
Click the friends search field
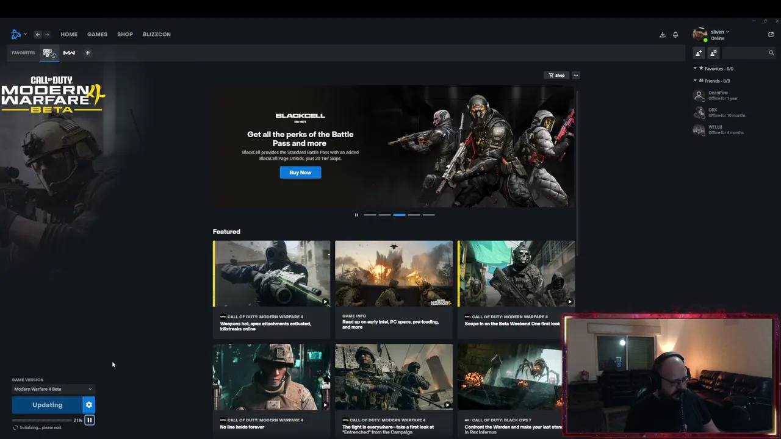pos(747,53)
